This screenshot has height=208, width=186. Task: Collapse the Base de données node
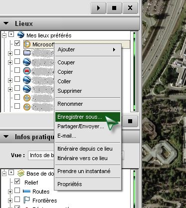(4, 174)
